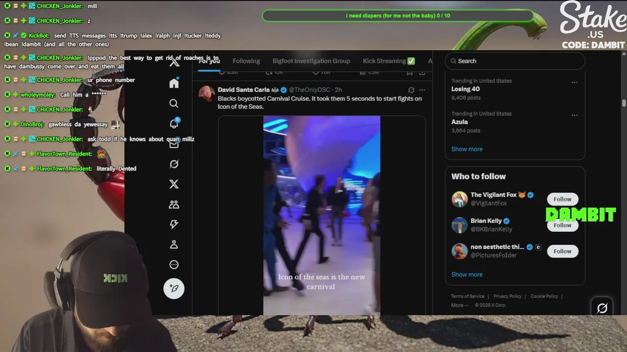Click Show more under Who to follow
The image size is (627, 352).
pyautogui.click(x=467, y=274)
